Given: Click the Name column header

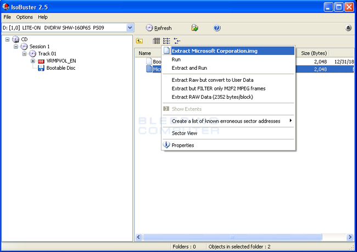Looking at the screenshot, I should click(x=148, y=53).
